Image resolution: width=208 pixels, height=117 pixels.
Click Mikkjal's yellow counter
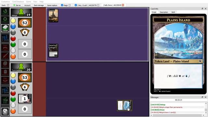(x=13, y=20)
